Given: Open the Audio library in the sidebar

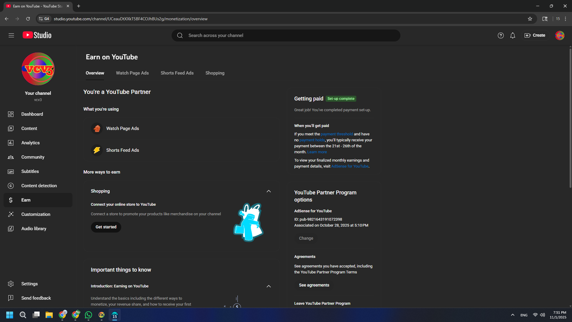Looking at the screenshot, I should [x=38, y=229].
